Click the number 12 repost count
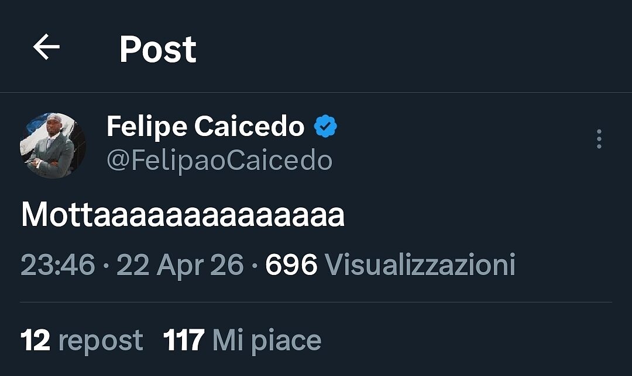The image size is (632, 376). point(35,340)
